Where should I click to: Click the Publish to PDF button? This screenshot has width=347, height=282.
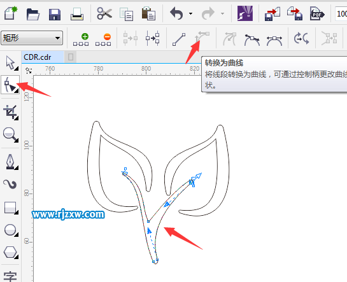pos(317,14)
